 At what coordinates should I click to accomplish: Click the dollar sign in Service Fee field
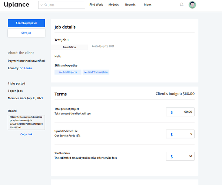pos(172,134)
